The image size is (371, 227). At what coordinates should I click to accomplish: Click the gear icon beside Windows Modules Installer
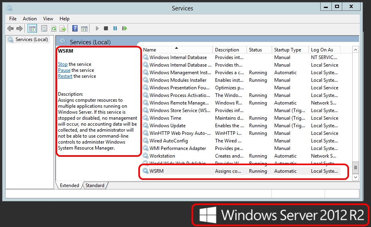click(x=146, y=80)
